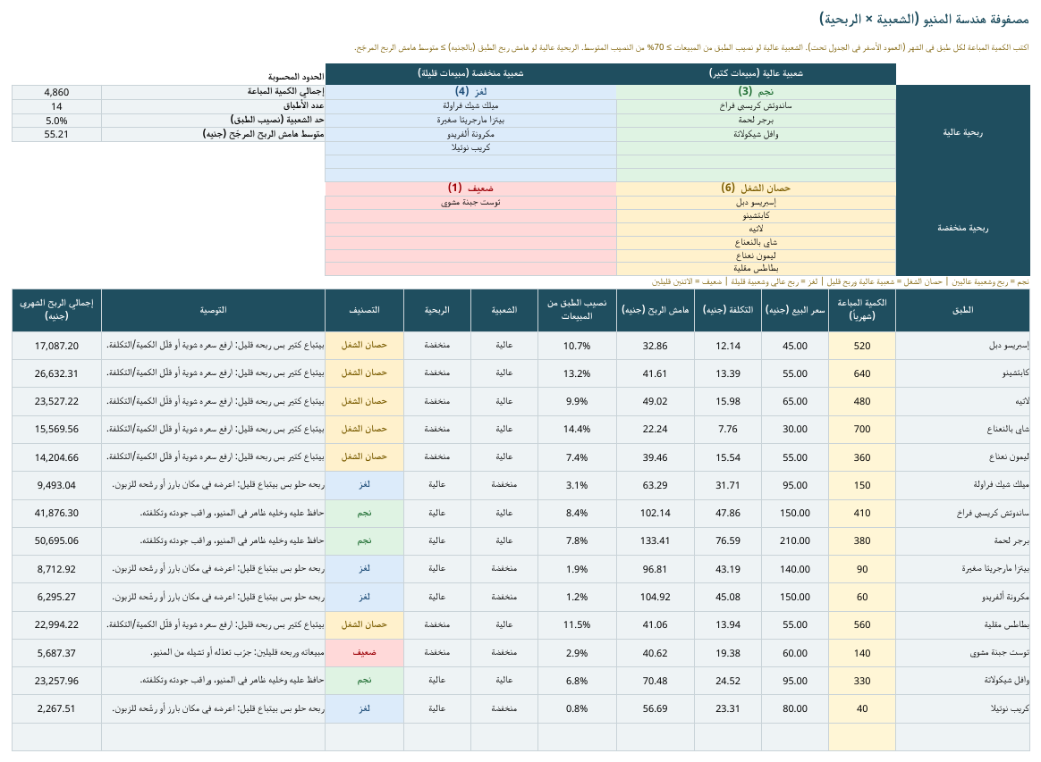Select the selling price 30.00 cell

click(x=795, y=429)
